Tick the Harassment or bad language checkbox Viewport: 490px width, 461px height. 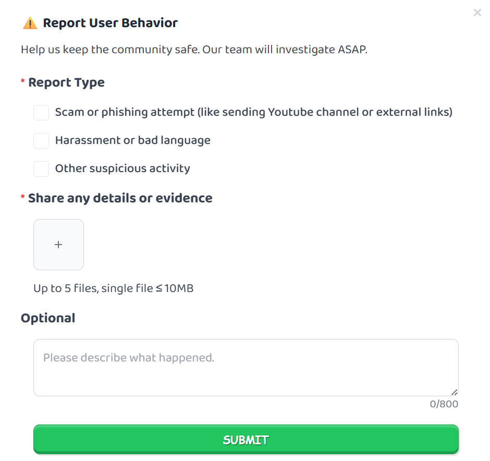[41, 141]
